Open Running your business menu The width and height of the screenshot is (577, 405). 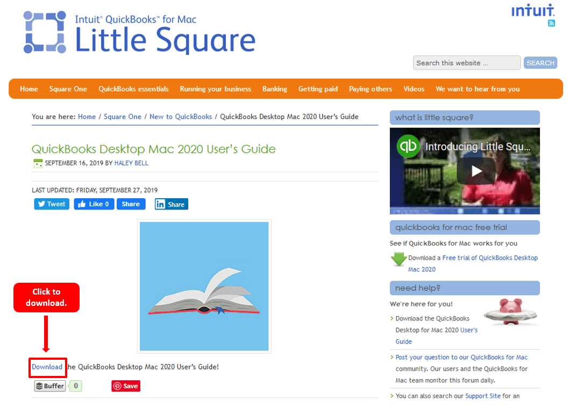[x=216, y=89]
